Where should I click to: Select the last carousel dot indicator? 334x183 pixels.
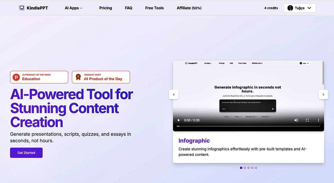[256, 168]
